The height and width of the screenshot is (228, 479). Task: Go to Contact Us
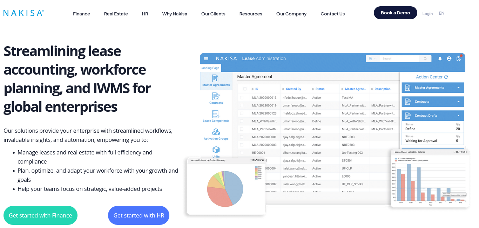coord(333,14)
